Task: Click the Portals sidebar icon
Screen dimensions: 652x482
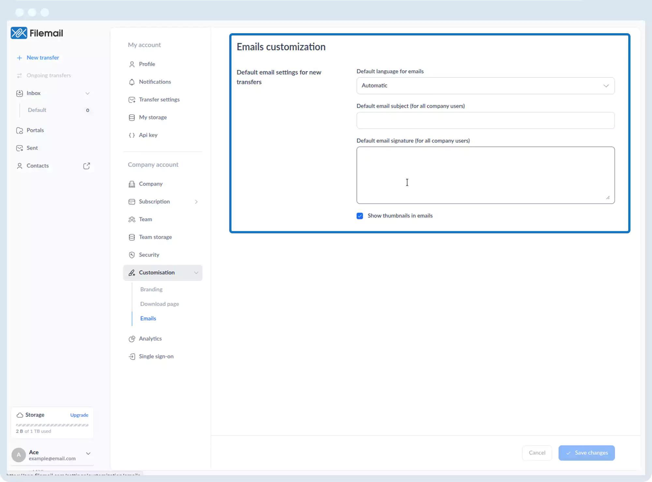Action: click(x=20, y=131)
